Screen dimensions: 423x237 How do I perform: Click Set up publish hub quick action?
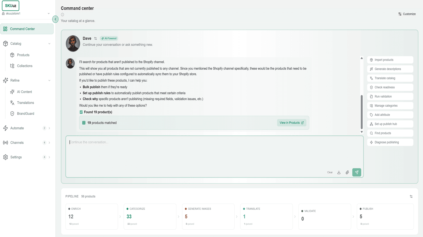pos(390,124)
